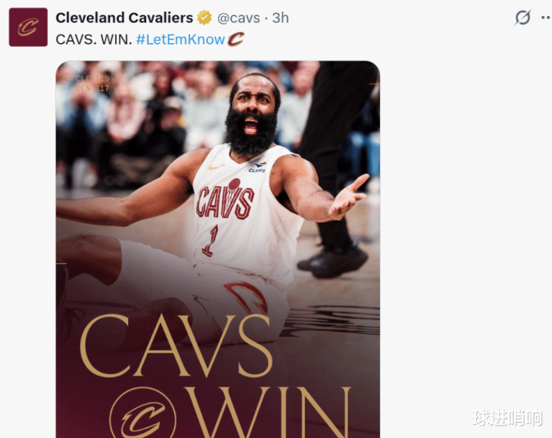
Task: Open the #LetEmKnow hashtag
Action: click(180, 39)
